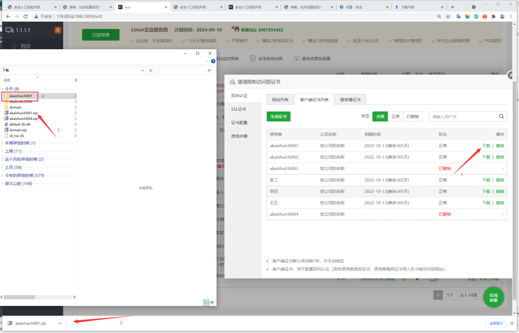
Task: Filter certificates by 已撤销 status
Action: pyautogui.click(x=412, y=116)
